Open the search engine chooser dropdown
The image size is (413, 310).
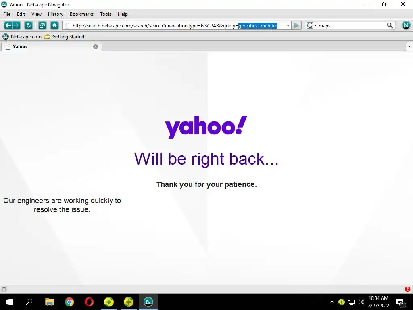click(311, 25)
